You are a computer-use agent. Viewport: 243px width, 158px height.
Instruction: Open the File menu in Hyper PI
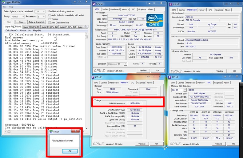5,7
